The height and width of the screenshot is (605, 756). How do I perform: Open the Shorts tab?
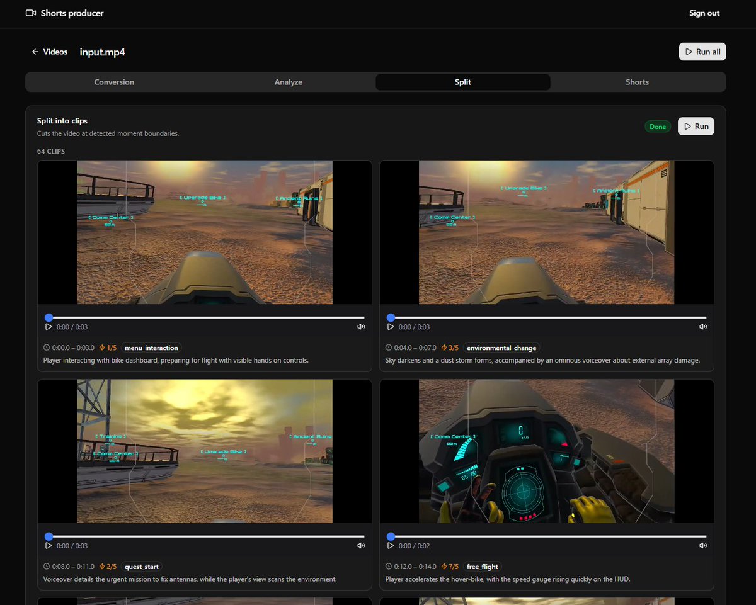(x=637, y=82)
